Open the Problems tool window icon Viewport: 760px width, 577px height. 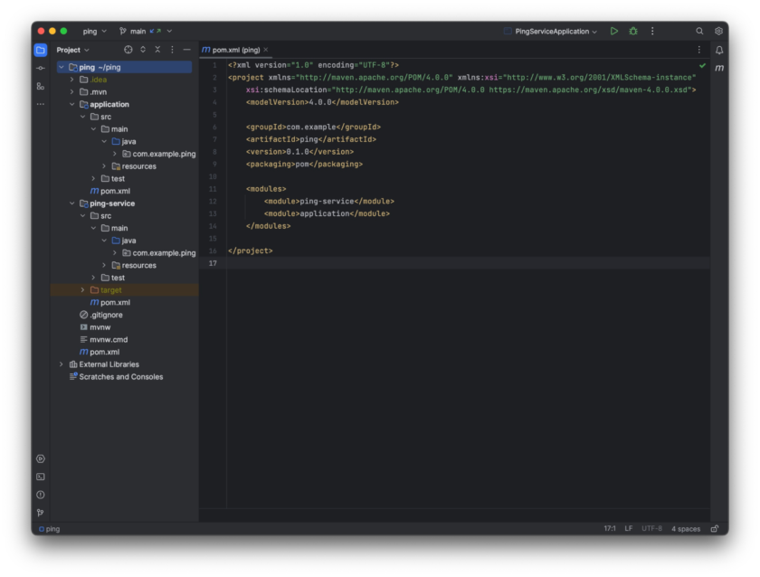41,495
